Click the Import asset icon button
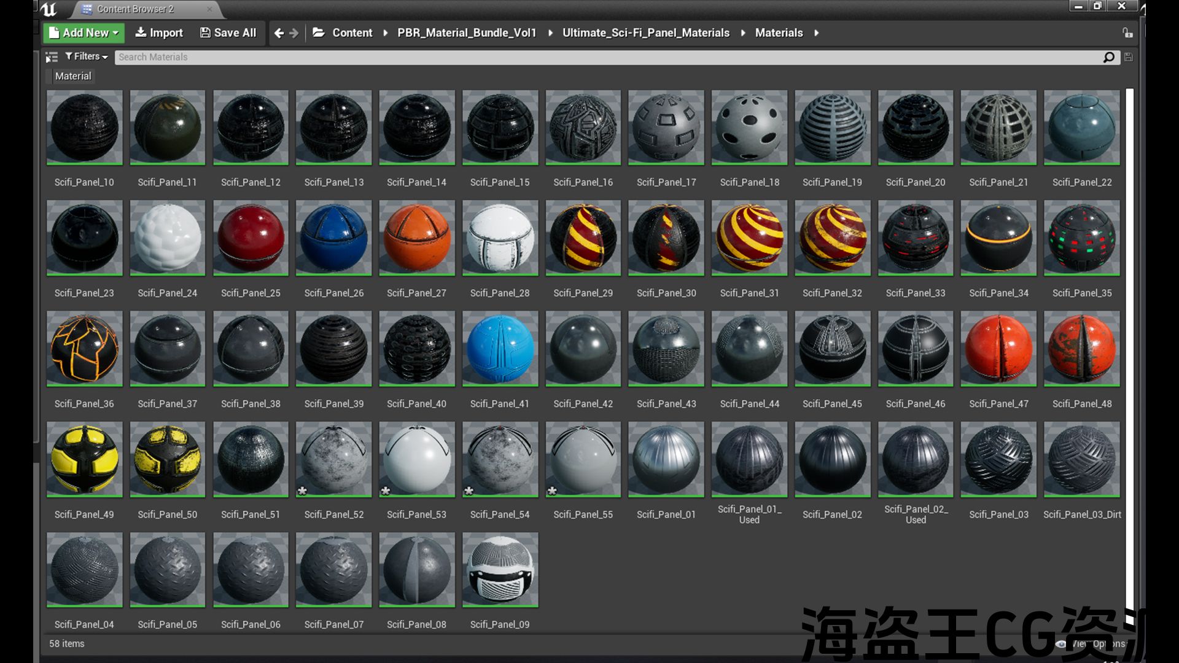 pyautogui.click(x=159, y=33)
